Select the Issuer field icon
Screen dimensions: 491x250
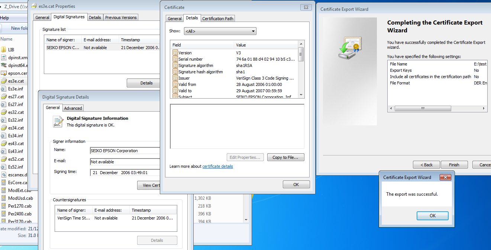(x=175, y=78)
